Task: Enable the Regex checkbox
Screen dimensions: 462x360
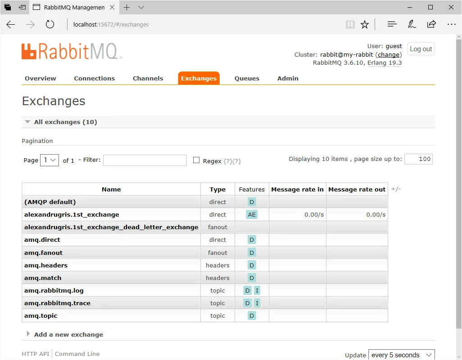Action: click(x=196, y=160)
